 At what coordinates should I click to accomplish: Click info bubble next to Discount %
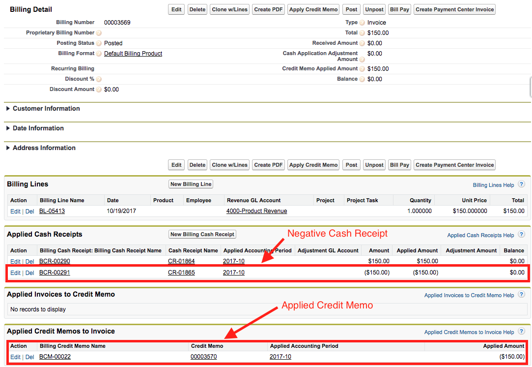click(x=99, y=79)
